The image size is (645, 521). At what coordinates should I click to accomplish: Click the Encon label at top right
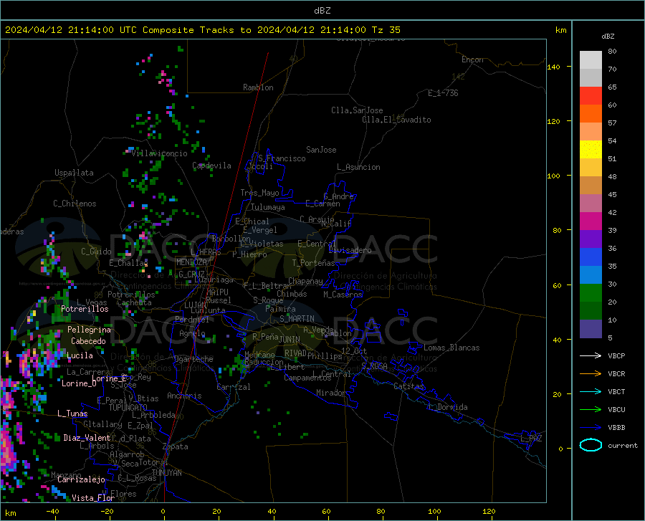[472, 59]
